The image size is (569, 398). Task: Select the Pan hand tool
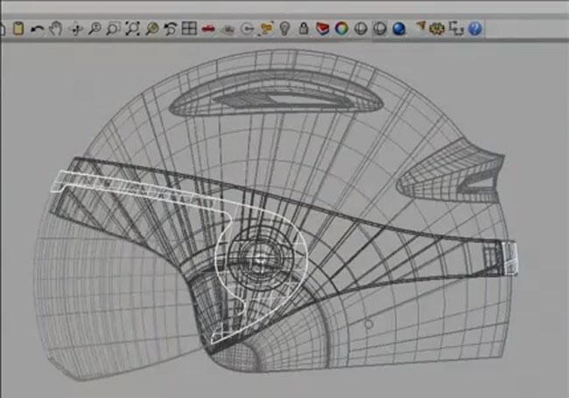coord(54,29)
